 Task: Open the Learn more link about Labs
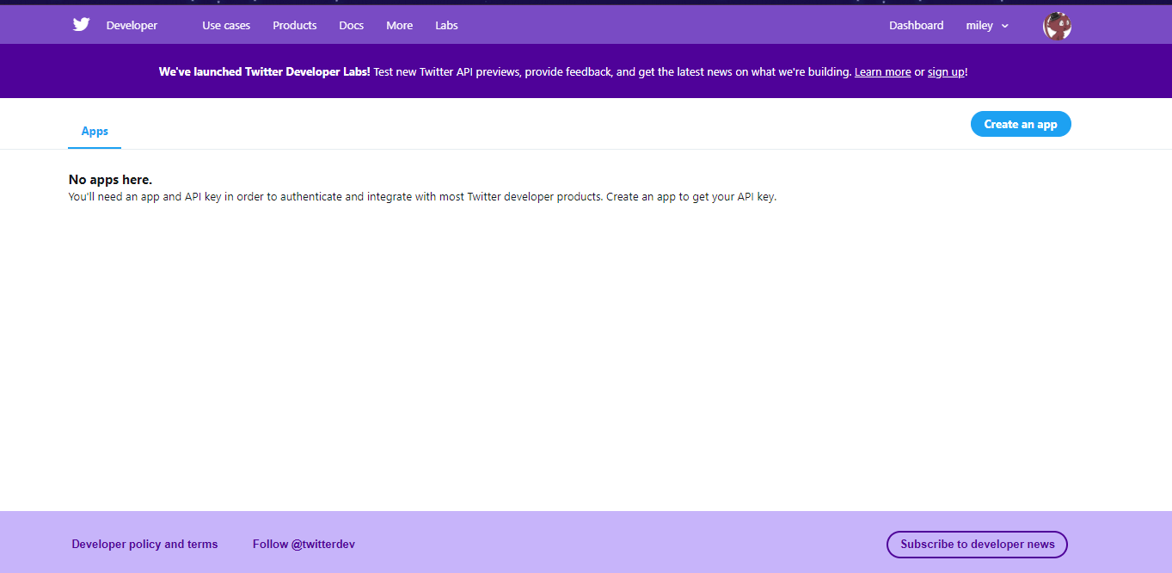pyautogui.click(x=882, y=71)
